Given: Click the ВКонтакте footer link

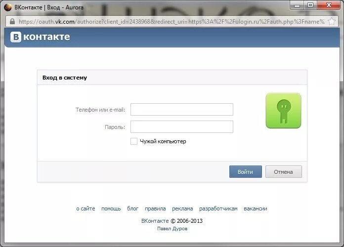Looking at the screenshot, I should [155, 221].
